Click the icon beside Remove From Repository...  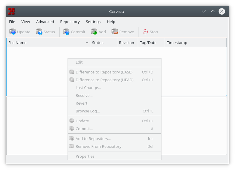pos(71,146)
